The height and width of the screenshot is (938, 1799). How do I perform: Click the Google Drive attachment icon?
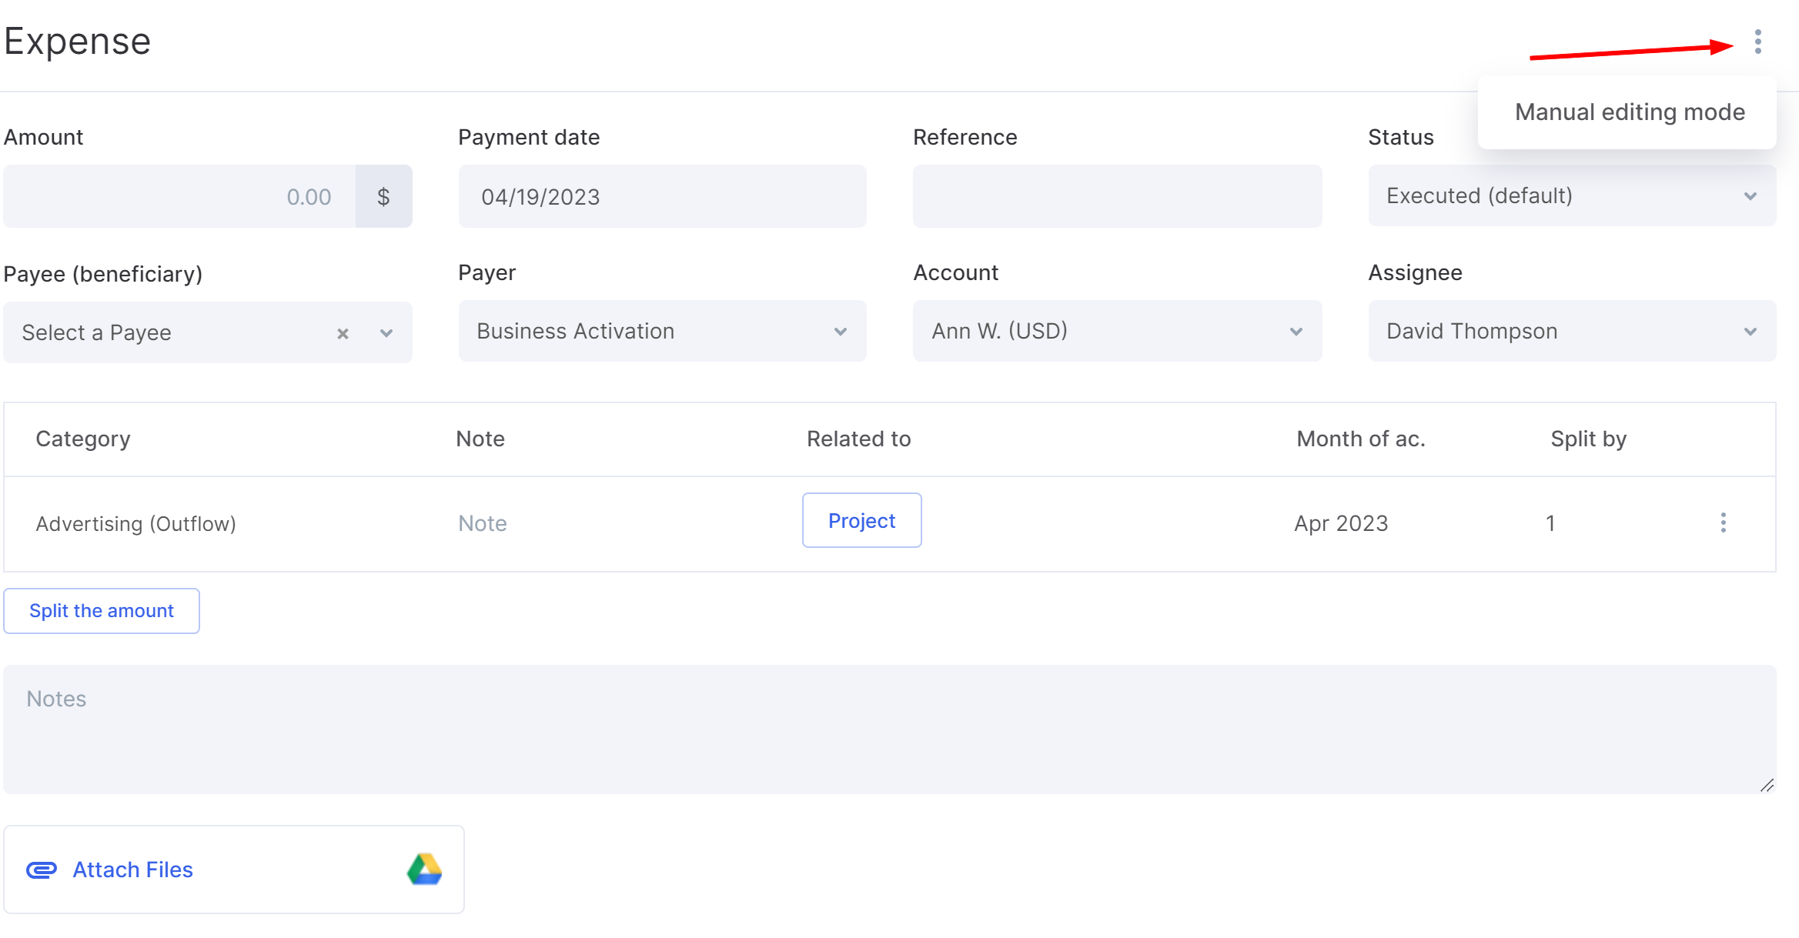tap(424, 870)
